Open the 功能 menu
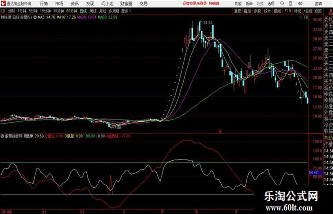333x214 pixels. coord(238,4)
